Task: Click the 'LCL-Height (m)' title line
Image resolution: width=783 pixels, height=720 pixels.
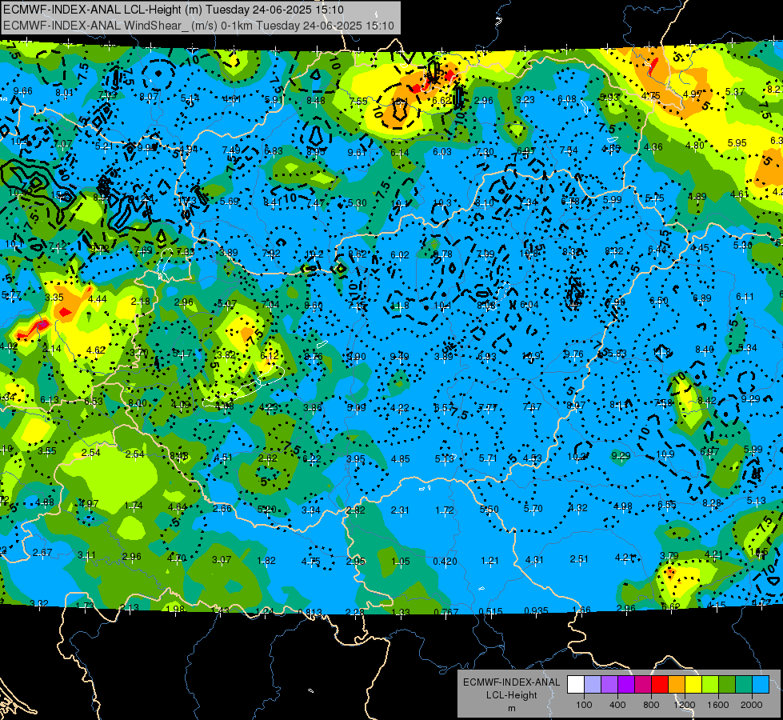Action: click(x=174, y=10)
